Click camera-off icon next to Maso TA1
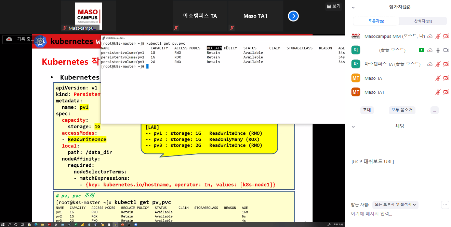The width and height of the screenshot is (451, 227). (446, 92)
